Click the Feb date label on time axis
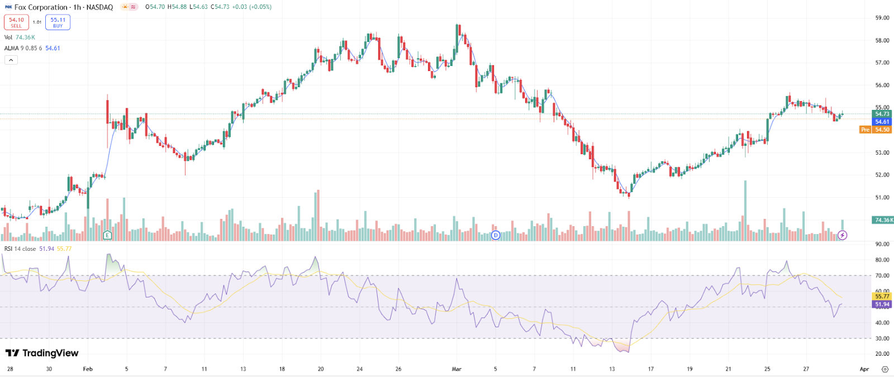Image resolution: width=894 pixels, height=377 pixels. pos(88,369)
